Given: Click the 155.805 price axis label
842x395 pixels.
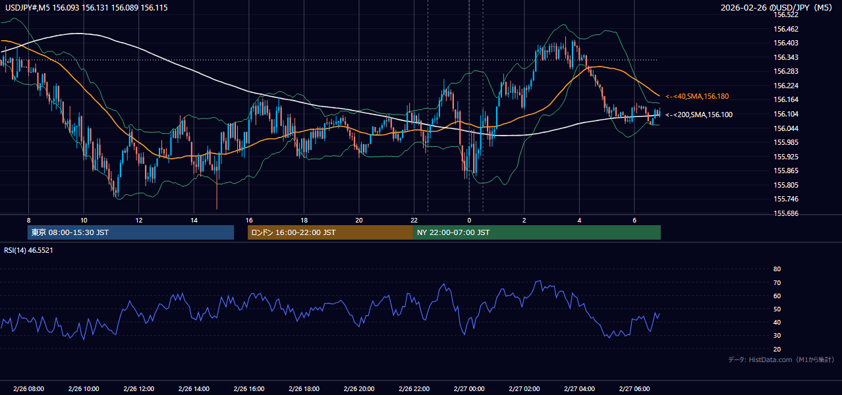Looking at the screenshot, I should click(x=785, y=185).
